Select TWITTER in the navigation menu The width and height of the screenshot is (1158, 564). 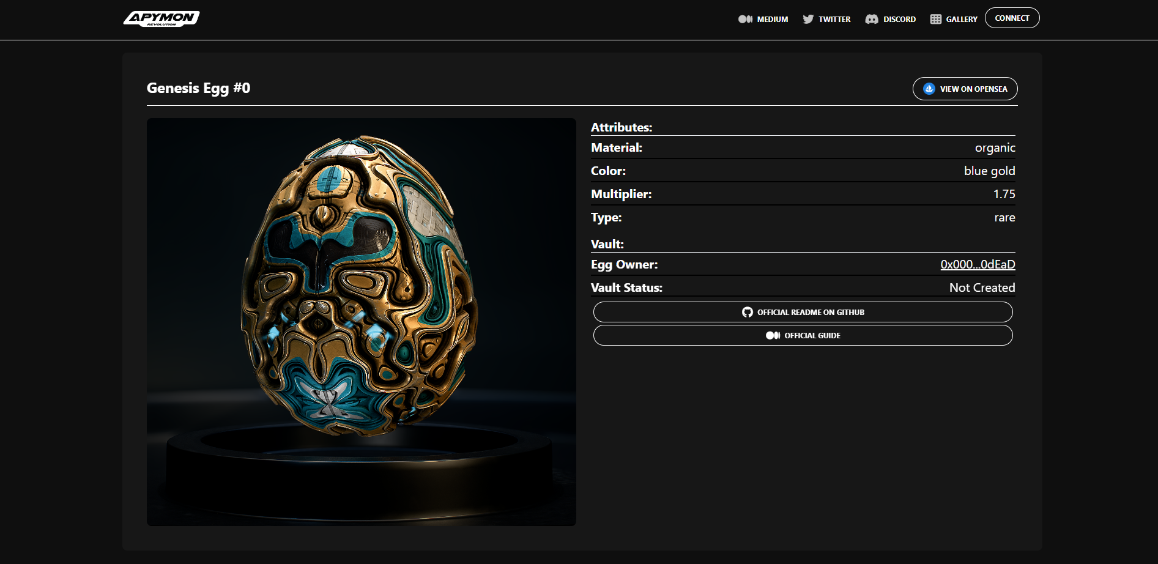pyautogui.click(x=834, y=19)
